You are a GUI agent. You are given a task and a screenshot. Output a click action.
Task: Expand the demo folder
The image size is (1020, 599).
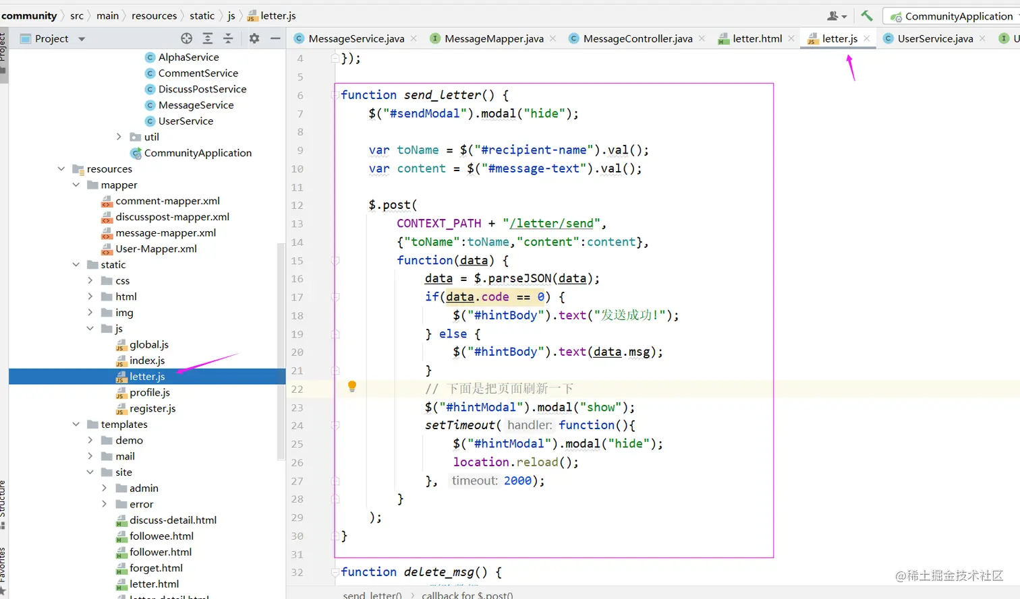click(x=90, y=440)
